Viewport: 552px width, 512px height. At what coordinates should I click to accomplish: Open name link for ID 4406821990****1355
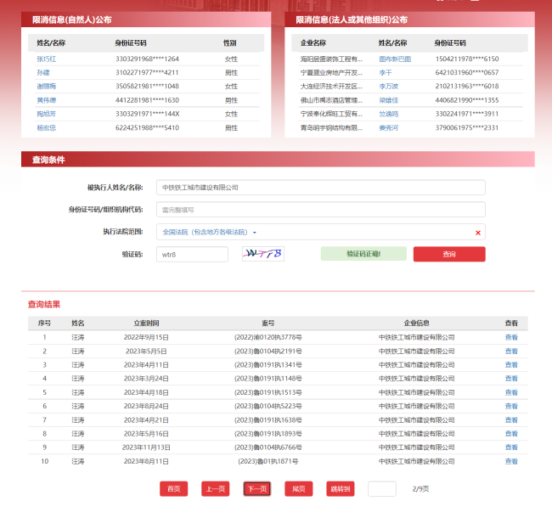click(x=389, y=100)
